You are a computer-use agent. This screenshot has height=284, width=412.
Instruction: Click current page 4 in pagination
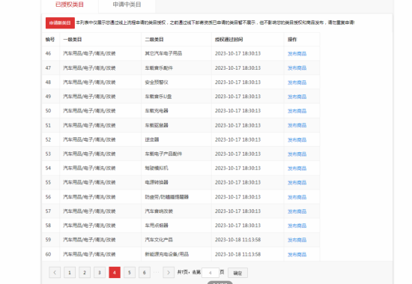115,273
